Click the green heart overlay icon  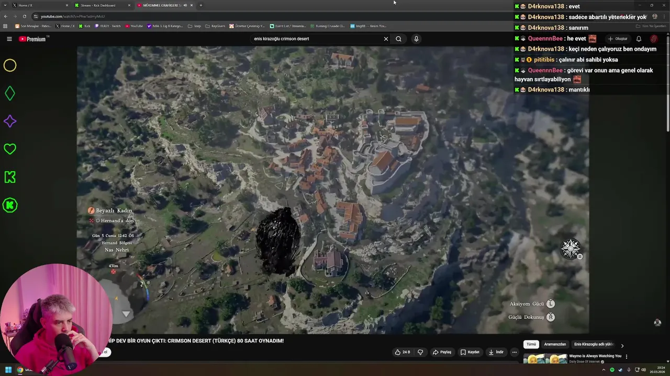(10, 149)
